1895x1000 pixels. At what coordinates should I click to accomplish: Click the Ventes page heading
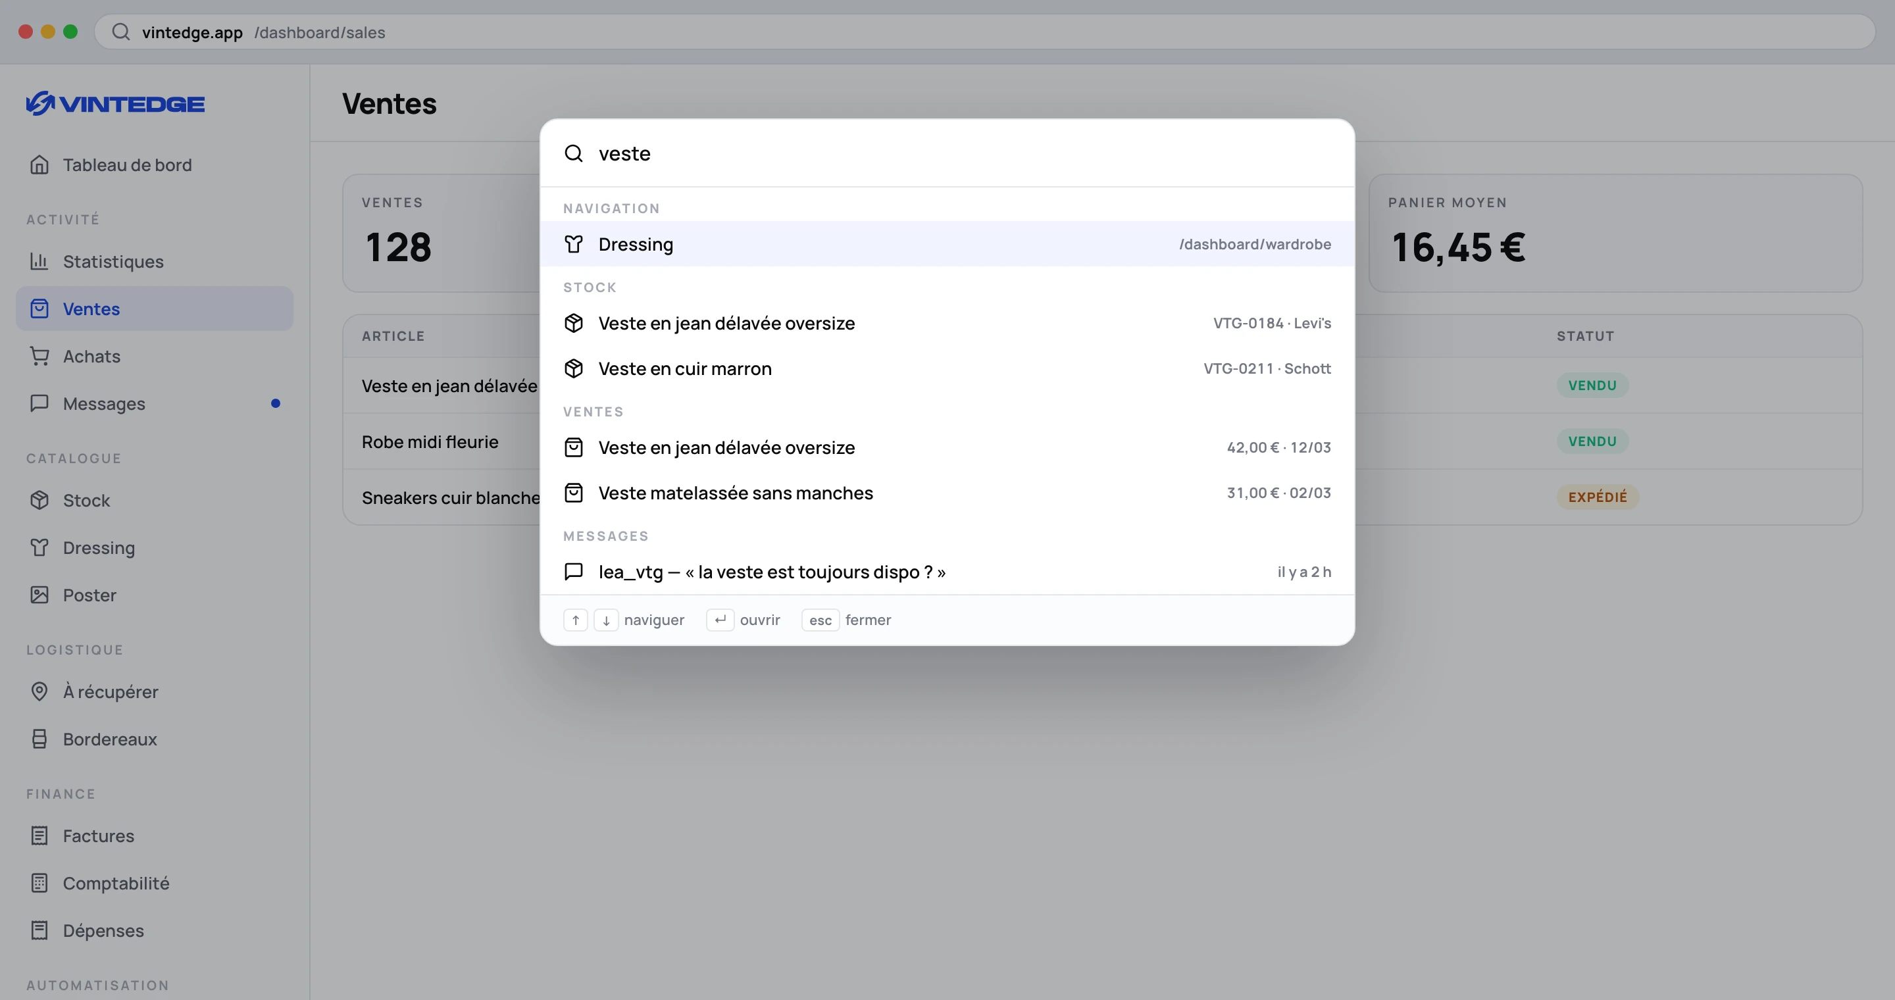tap(389, 104)
